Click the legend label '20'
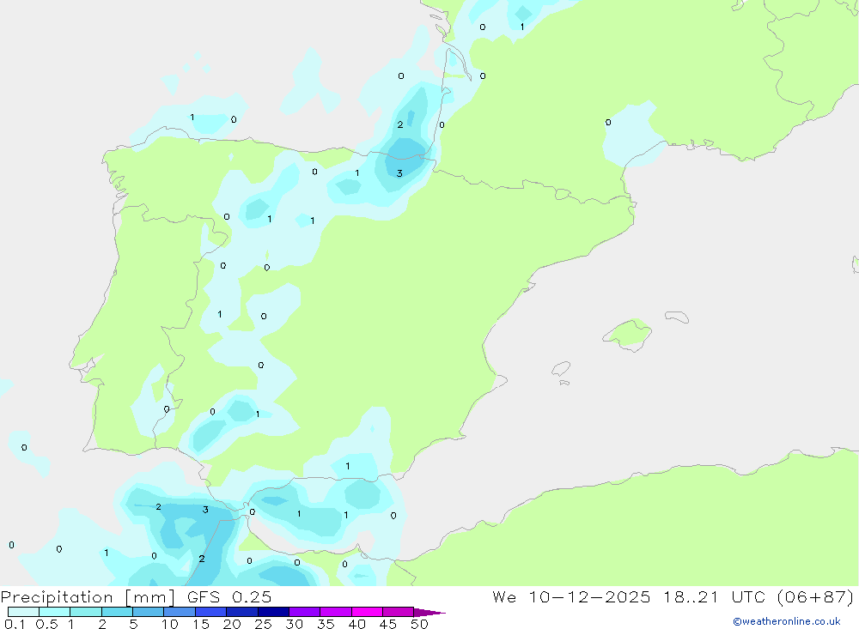Screen dimensions: 859x629 coord(232,624)
